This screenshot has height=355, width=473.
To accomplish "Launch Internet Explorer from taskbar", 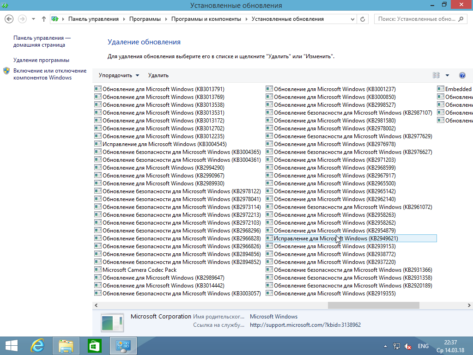I will pos(37,346).
